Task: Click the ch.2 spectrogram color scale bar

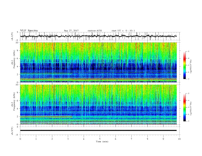Action: tap(184, 107)
